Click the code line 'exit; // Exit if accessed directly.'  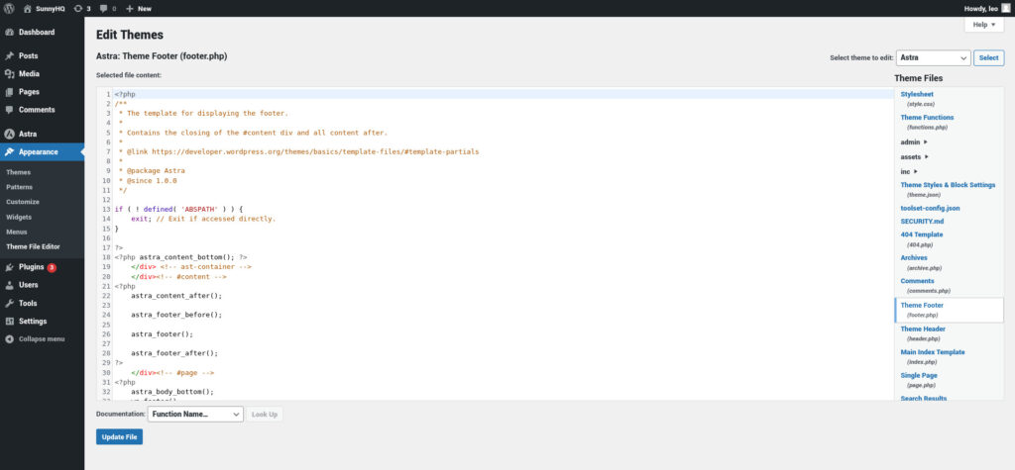[x=203, y=219]
